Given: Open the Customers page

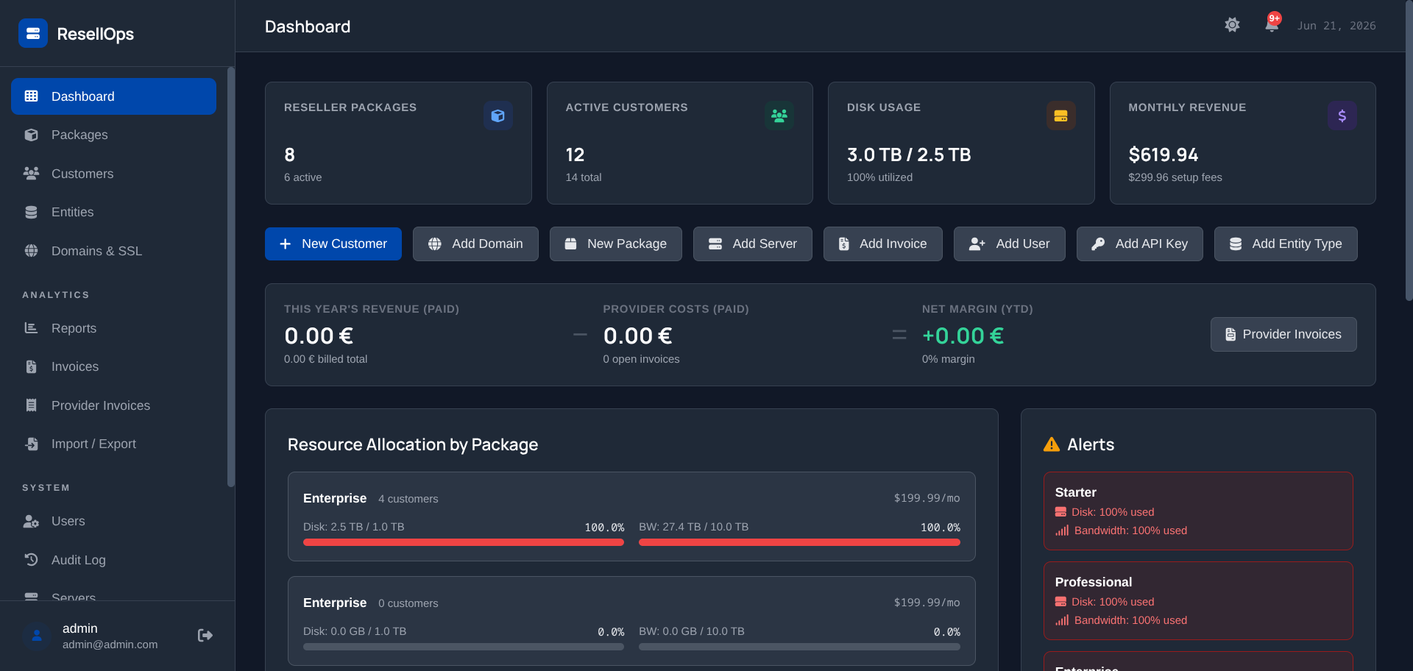Looking at the screenshot, I should click(113, 174).
